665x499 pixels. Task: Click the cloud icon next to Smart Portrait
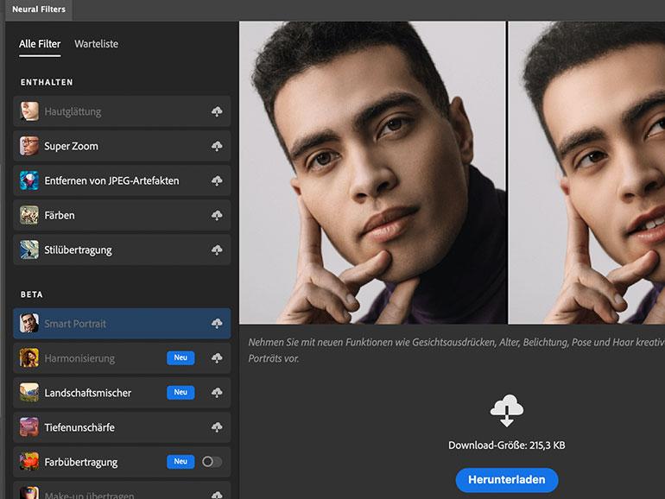pyautogui.click(x=217, y=324)
